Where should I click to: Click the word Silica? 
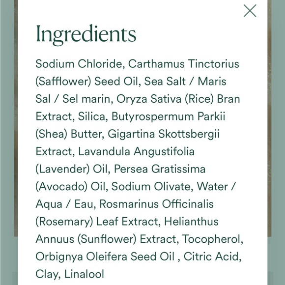[x=91, y=116]
